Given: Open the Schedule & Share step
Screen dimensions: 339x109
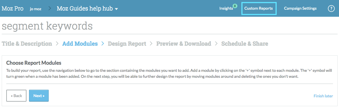Looking at the screenshot, I should point(245,44).
